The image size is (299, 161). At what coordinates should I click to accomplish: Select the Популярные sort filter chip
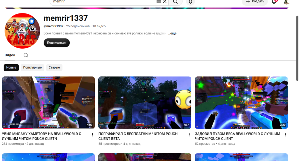pos(32,67)
